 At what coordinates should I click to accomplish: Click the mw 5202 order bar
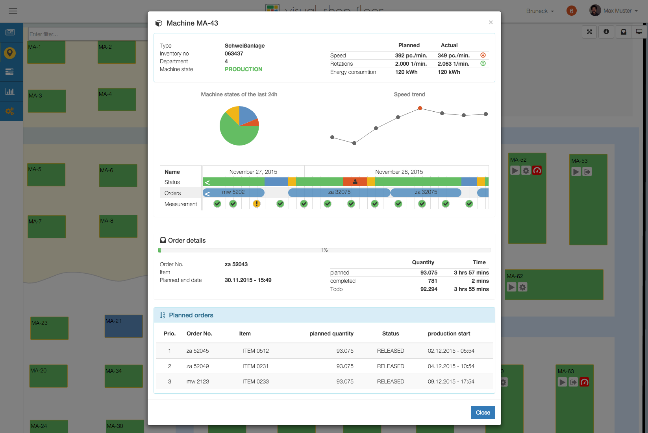pyautogui.click(x=233, y=192)
